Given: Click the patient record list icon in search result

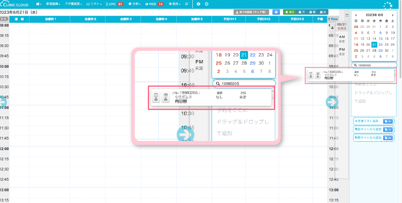Looking at the screenshot, I should pyautogui.click(x=317, y=76).
